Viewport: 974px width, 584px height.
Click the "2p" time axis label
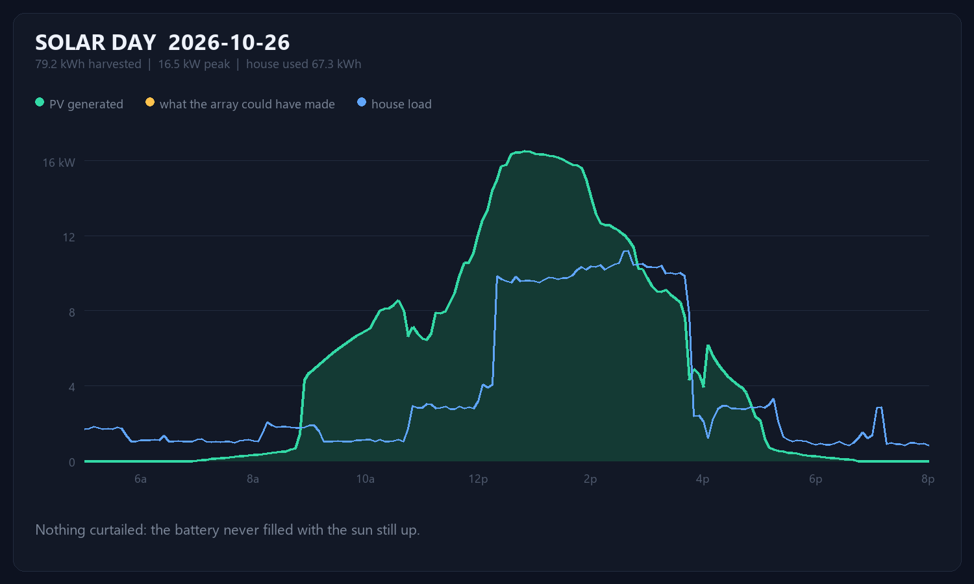(590, 479)
